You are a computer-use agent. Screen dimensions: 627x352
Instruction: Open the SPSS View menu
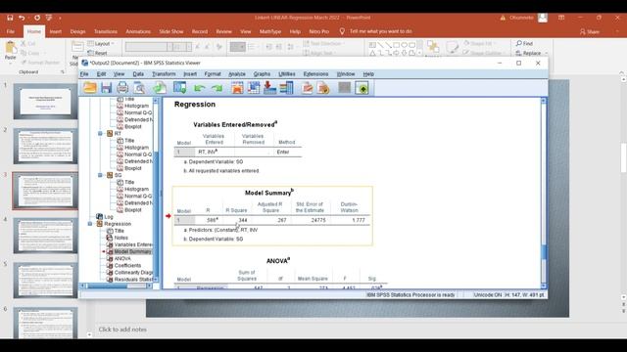pyautogui.click(x=119, y=74)
